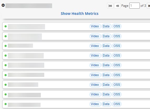Screen dimensions: 150x109
Task: Click the green status dot in the fifth row
Action: (x=6, y=65)
